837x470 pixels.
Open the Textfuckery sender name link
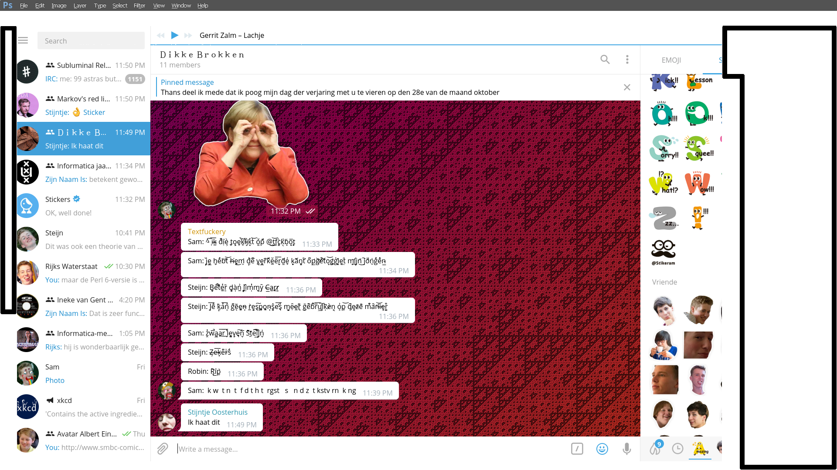[x=207, y=232]
